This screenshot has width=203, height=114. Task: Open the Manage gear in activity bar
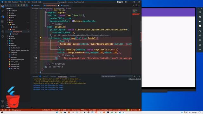coord(3,106)
